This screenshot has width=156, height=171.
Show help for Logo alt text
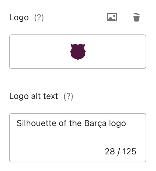point(68,96)
